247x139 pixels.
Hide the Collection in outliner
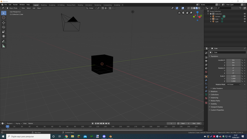[245, 14]
